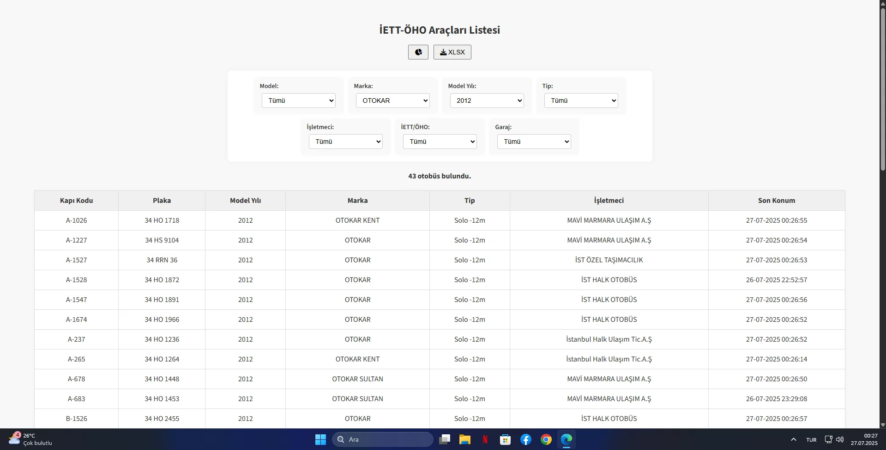Open the chart statistics view
The image size is (886, 450).
(x=418, y=52)
